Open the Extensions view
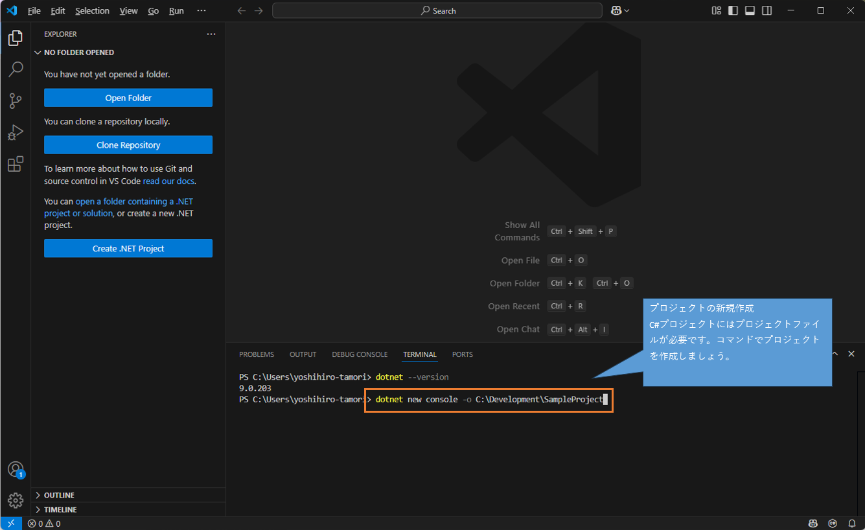Image resolution: width=865 pixels, height=530 pixels. click(x=16, y=164)
